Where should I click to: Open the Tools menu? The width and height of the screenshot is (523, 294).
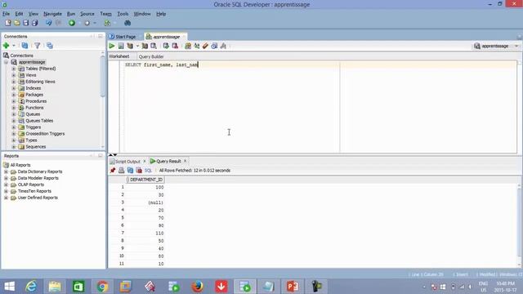point(123,14)
